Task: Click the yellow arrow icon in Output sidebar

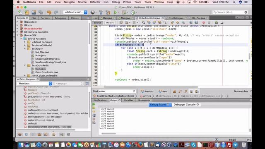Action: (x=94, y=112)
